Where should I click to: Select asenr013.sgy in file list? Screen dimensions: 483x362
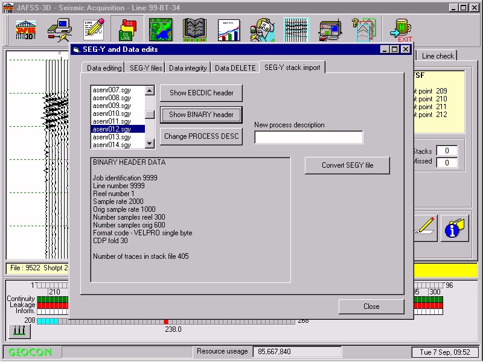point(118,137)
